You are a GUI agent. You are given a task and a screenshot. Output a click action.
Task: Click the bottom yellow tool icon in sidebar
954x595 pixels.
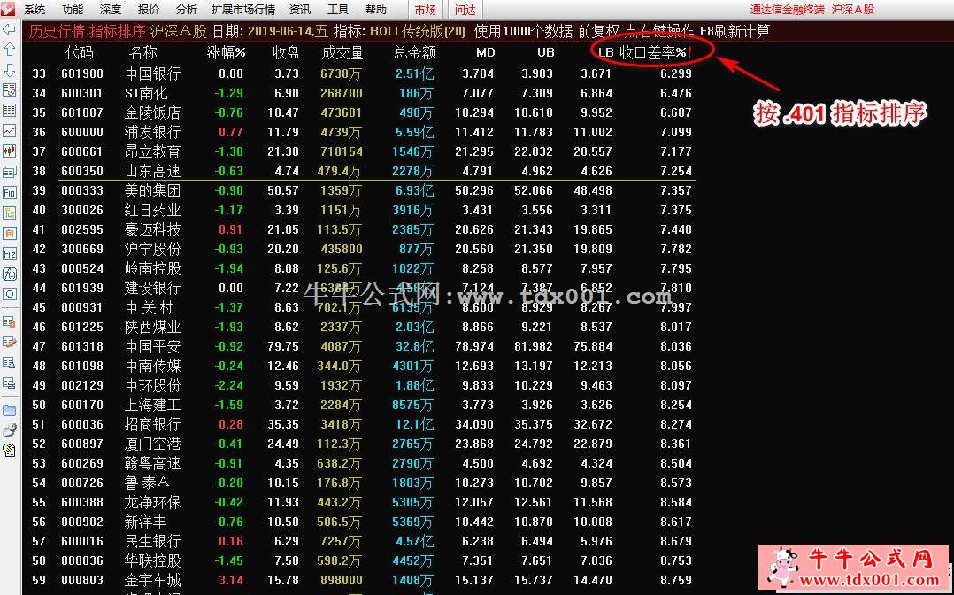9,451
